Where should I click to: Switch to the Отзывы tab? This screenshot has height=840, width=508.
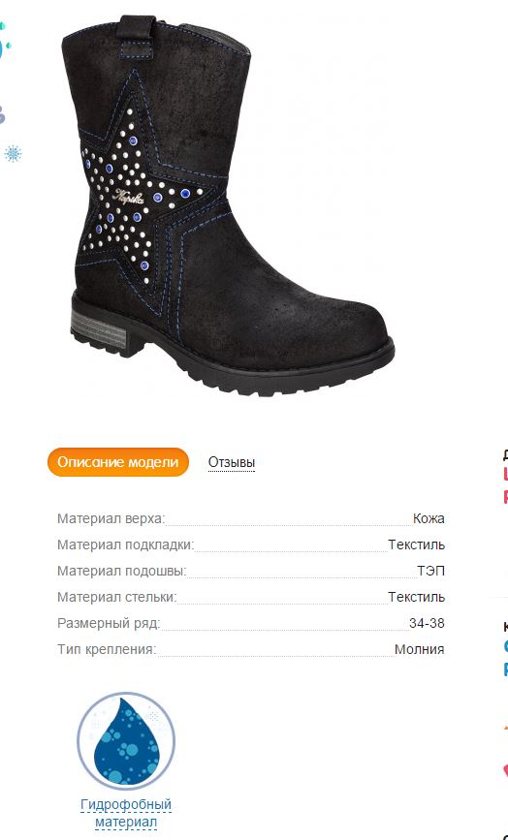tap(232, 462)
